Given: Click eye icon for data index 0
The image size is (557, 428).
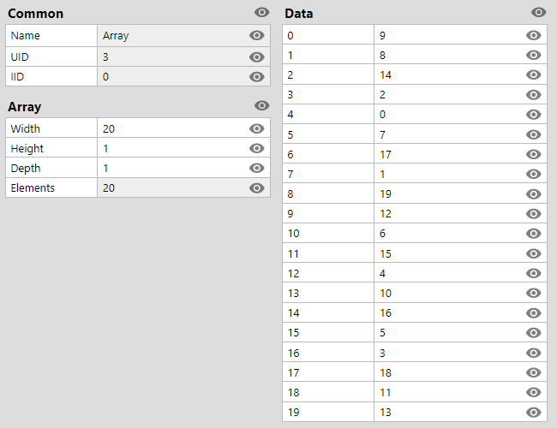Looking at the screenshot, I should (x=533, y=35).
